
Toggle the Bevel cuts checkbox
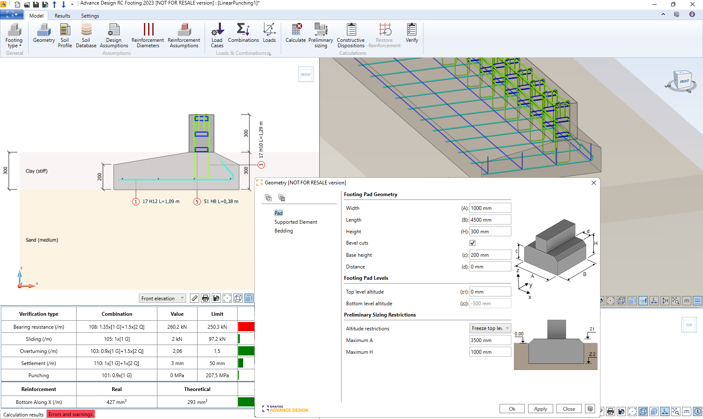point(472,243)
